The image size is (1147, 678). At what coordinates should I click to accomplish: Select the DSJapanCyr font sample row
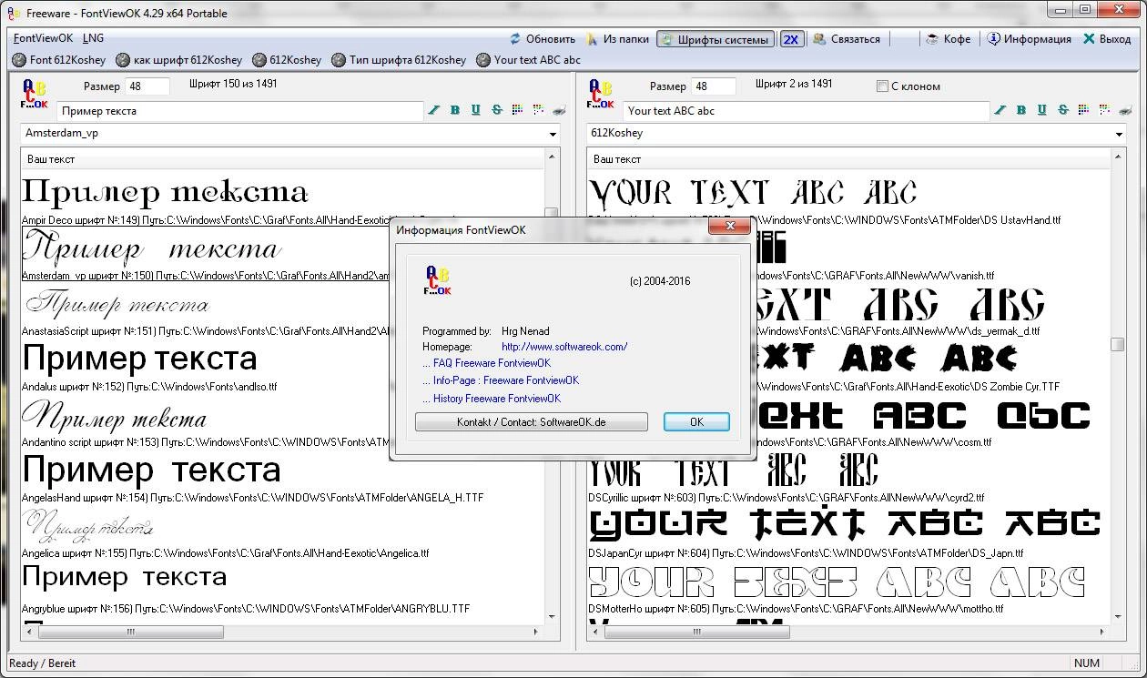click(x=848, y=532)
